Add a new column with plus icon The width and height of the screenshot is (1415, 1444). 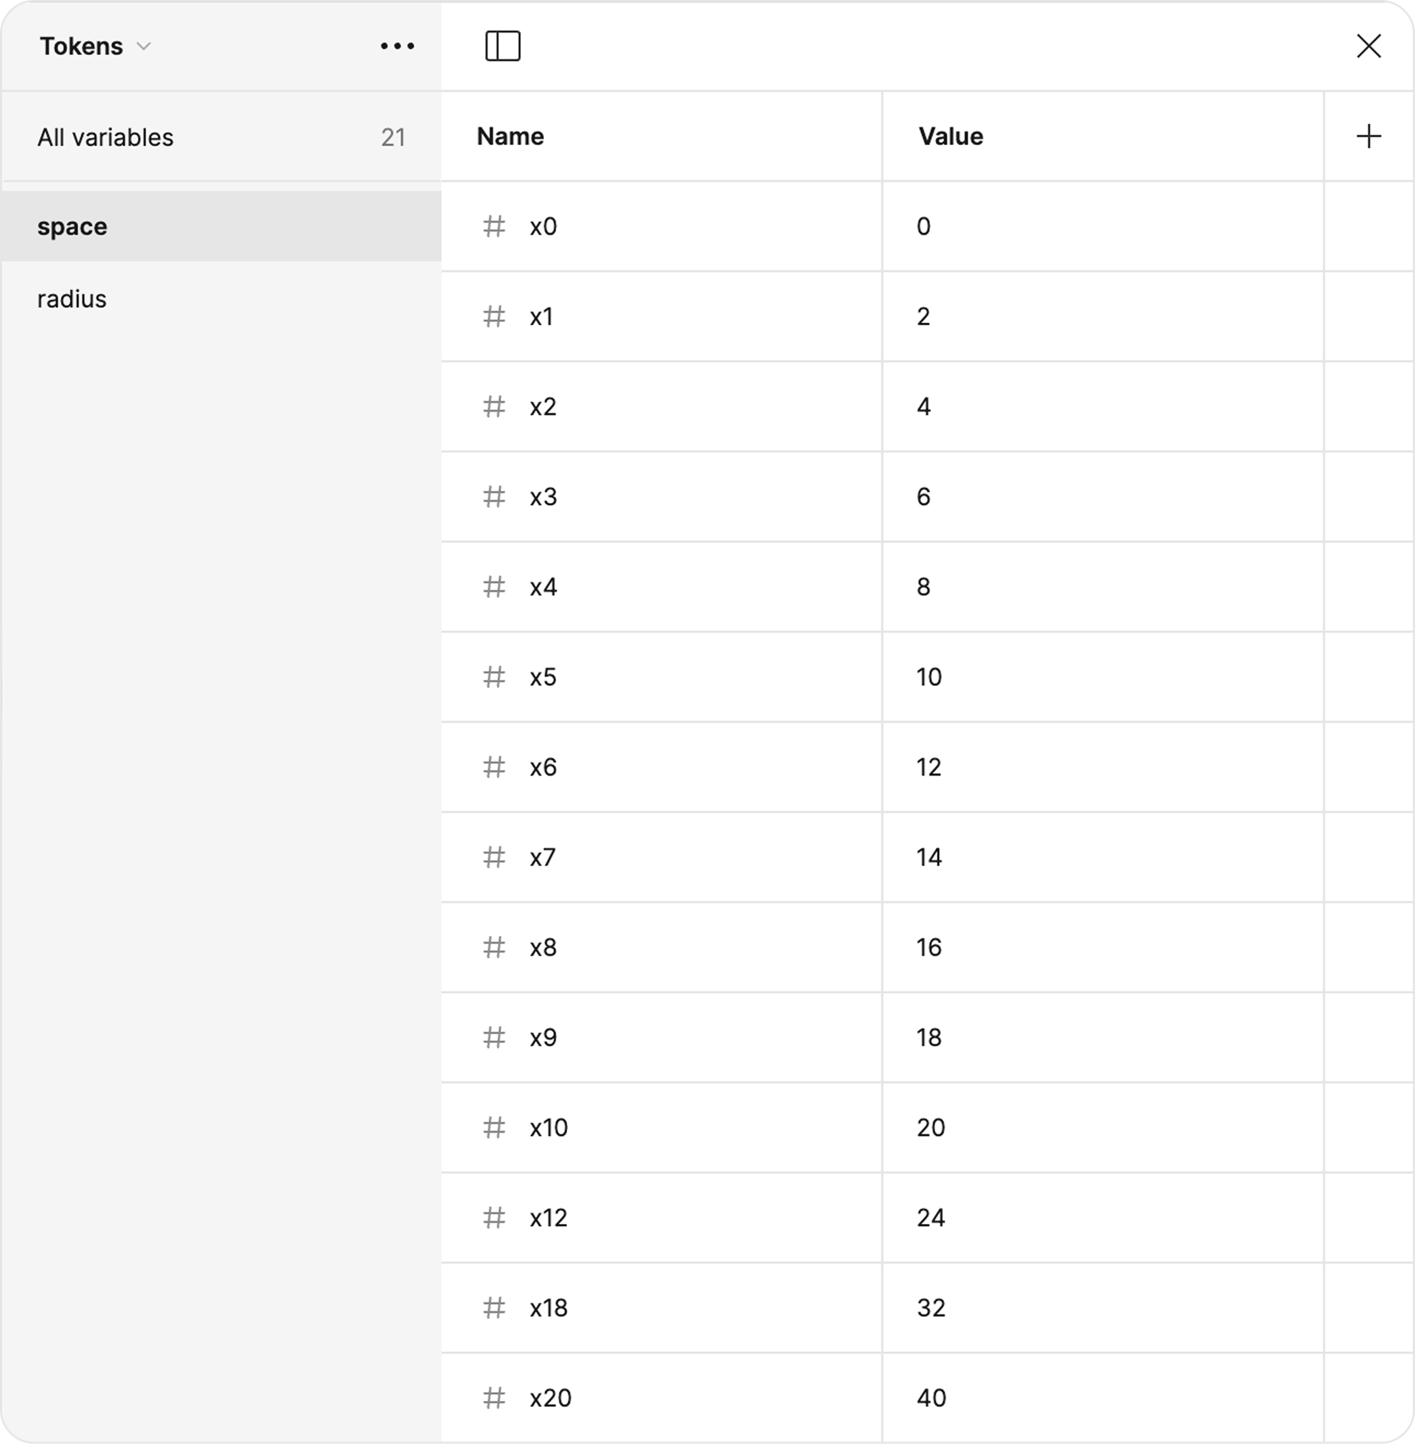(x=1368, y=136)
